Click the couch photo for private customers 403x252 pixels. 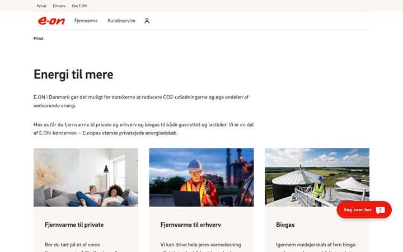[86, 177]
